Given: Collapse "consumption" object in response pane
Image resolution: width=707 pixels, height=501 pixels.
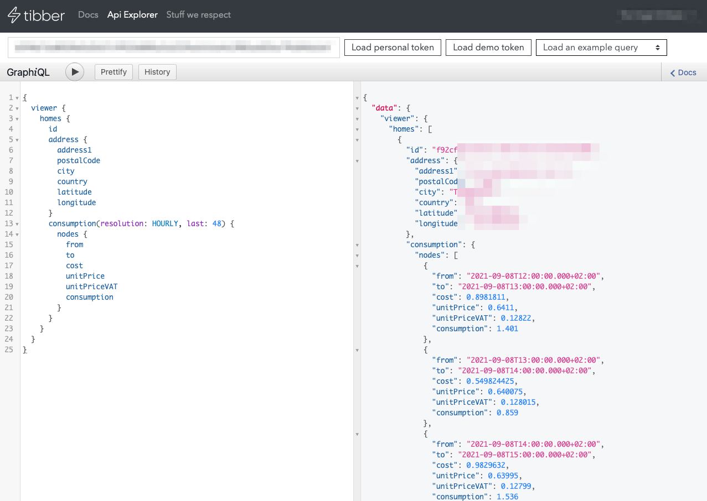Looking at the screenshot, I should tap(357, 245).
